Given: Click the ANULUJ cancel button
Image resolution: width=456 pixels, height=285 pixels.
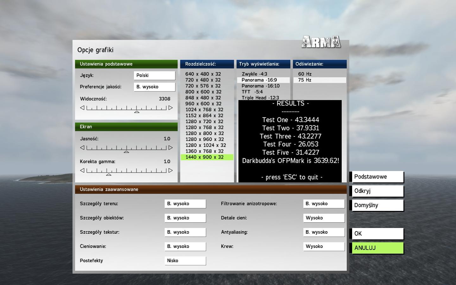Looking at the screenshot, I should coord(377,248).
